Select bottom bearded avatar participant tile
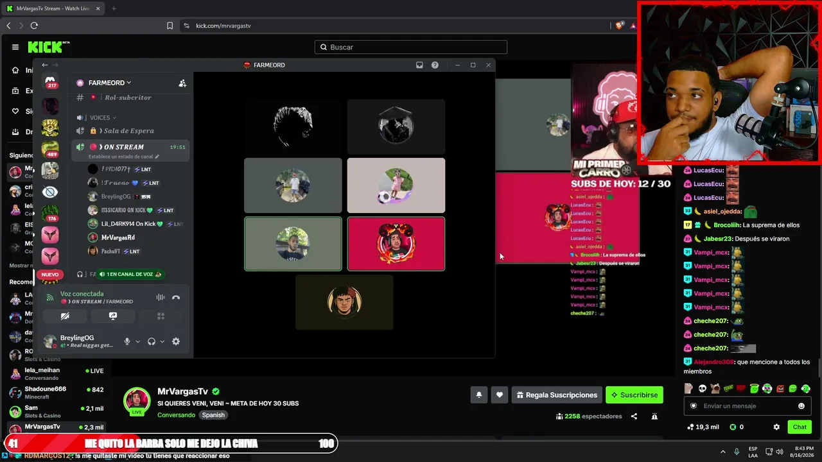The image size is (822, 462). coord(344,302)
